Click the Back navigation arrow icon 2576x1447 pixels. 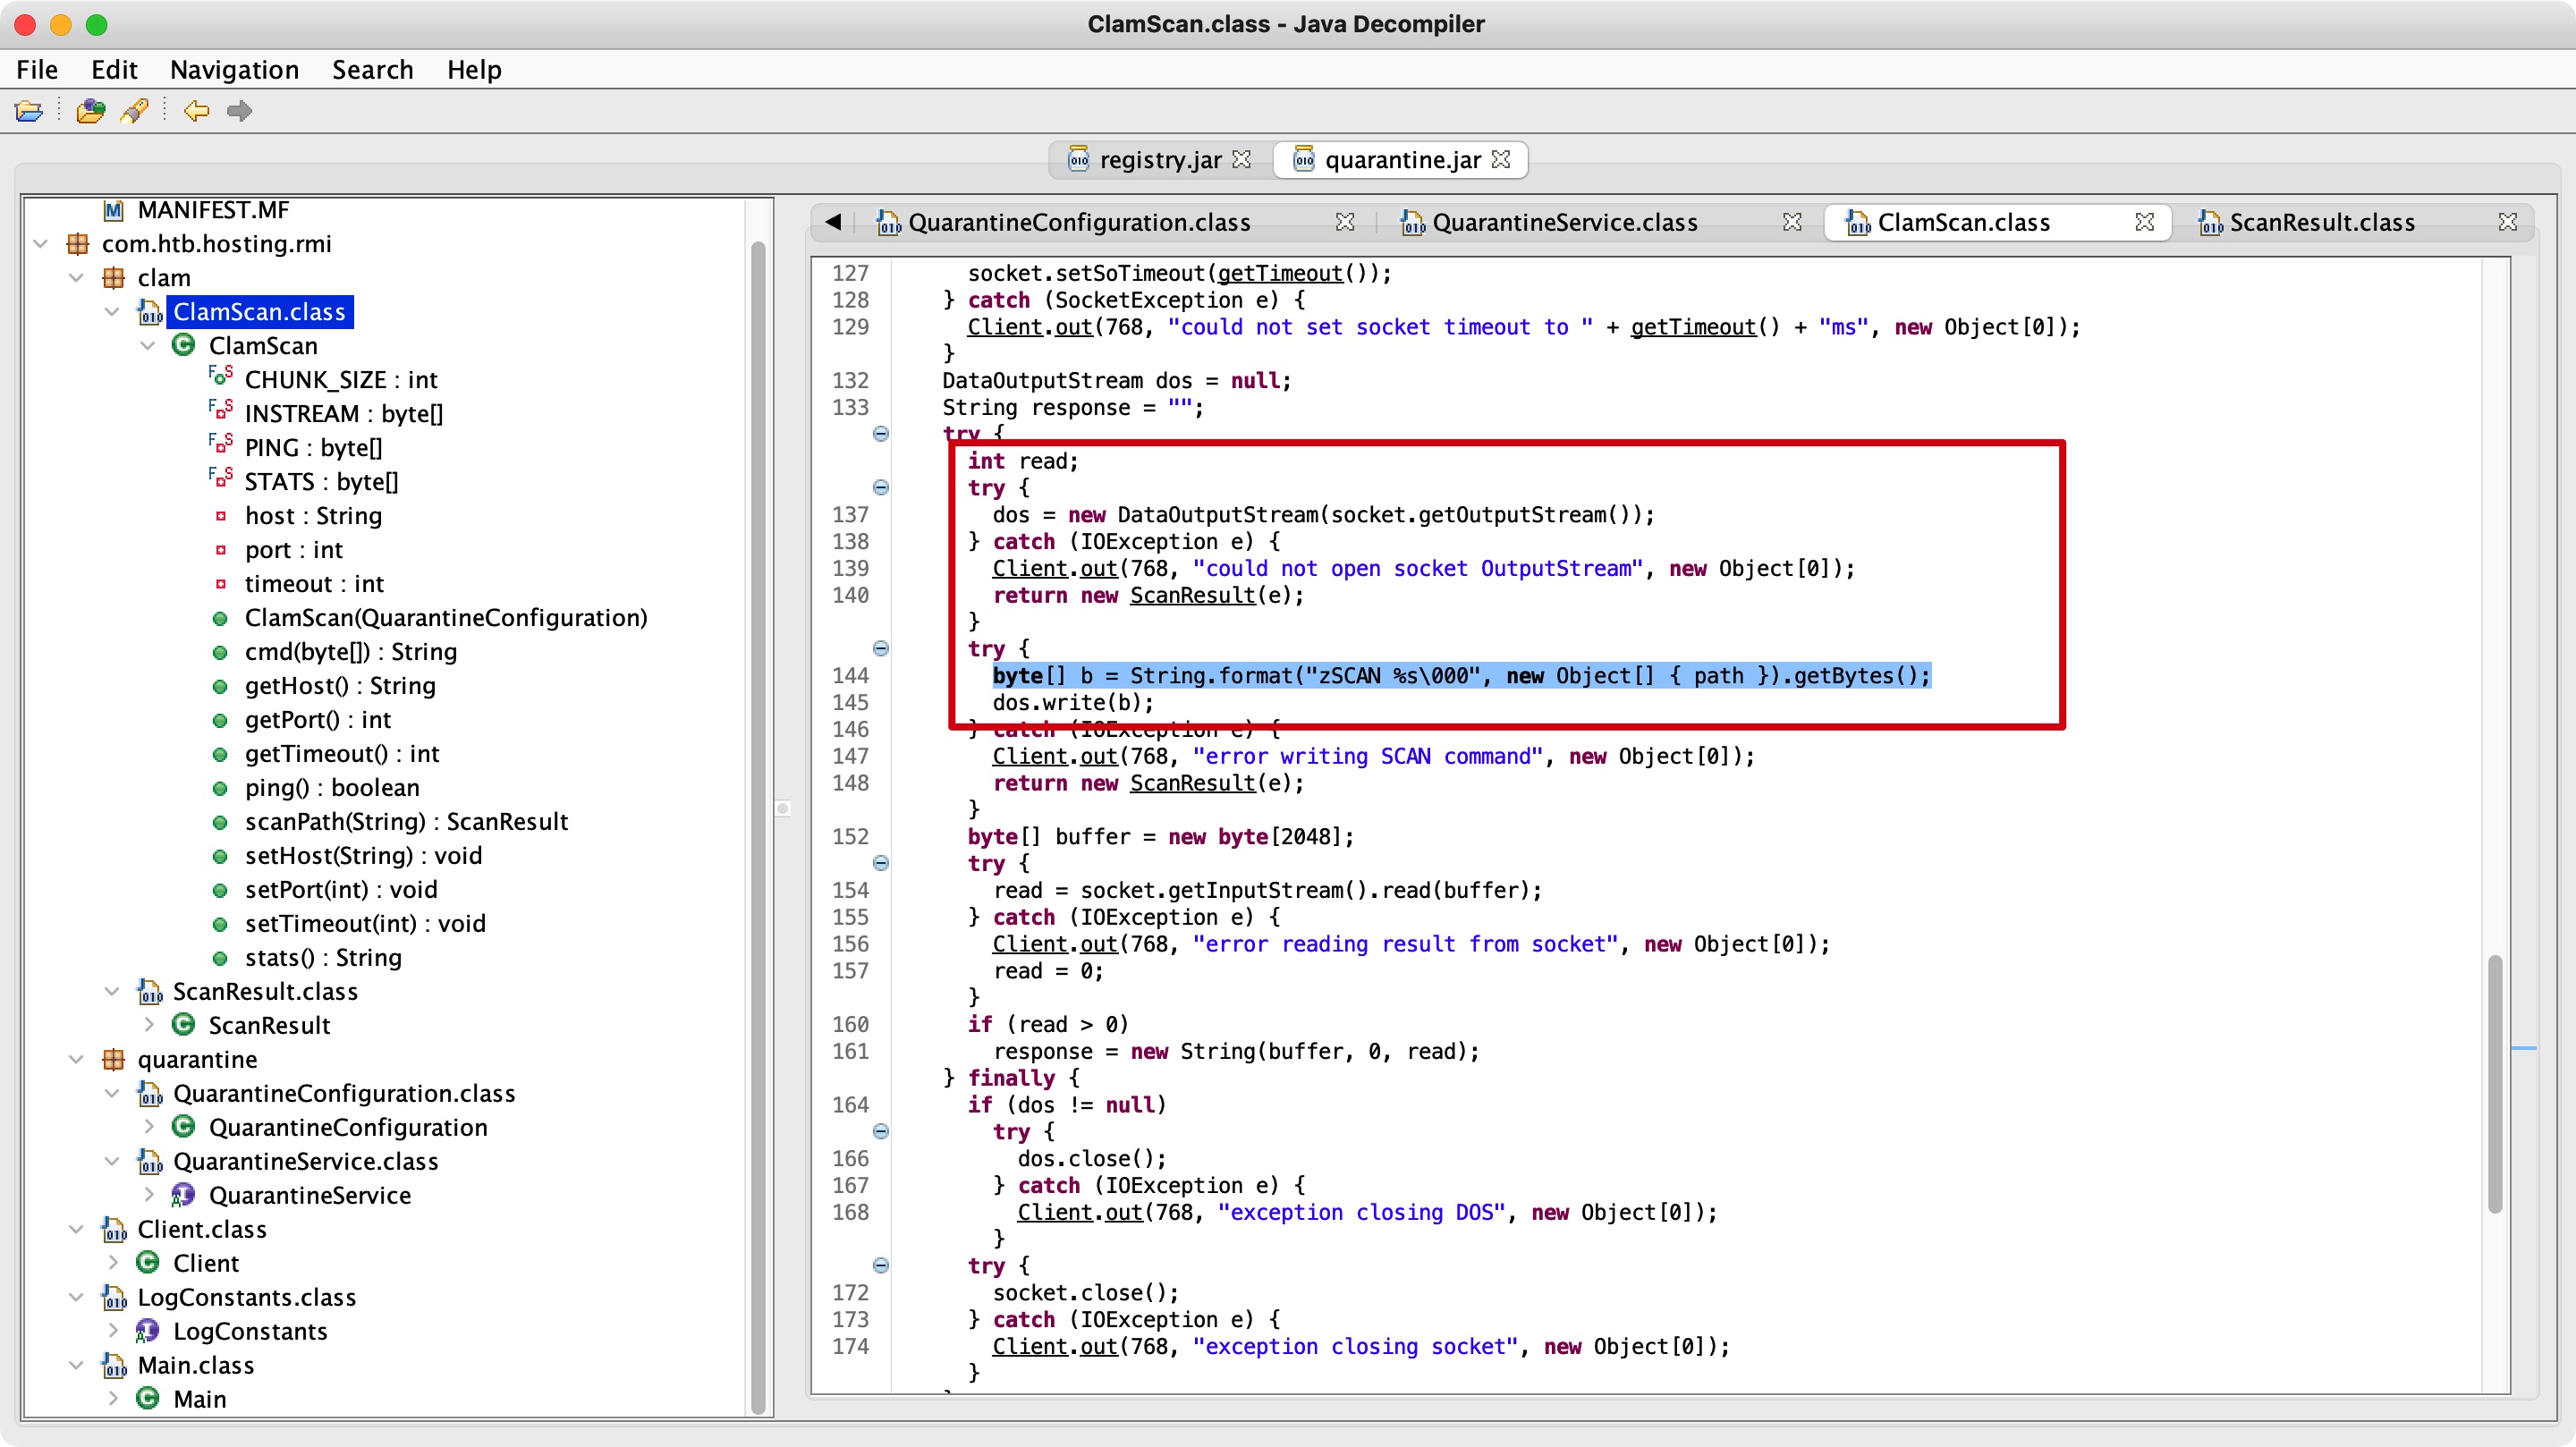tap(196, 111)
